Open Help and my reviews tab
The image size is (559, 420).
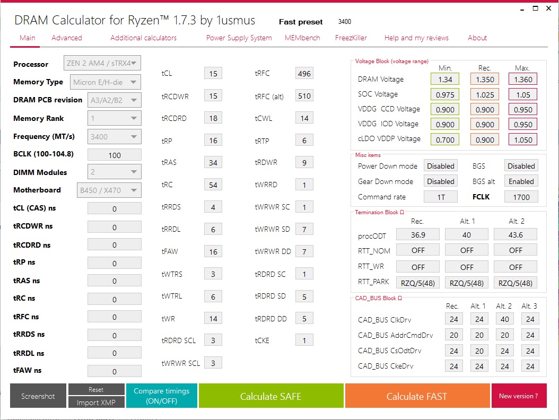click(416, 38)
